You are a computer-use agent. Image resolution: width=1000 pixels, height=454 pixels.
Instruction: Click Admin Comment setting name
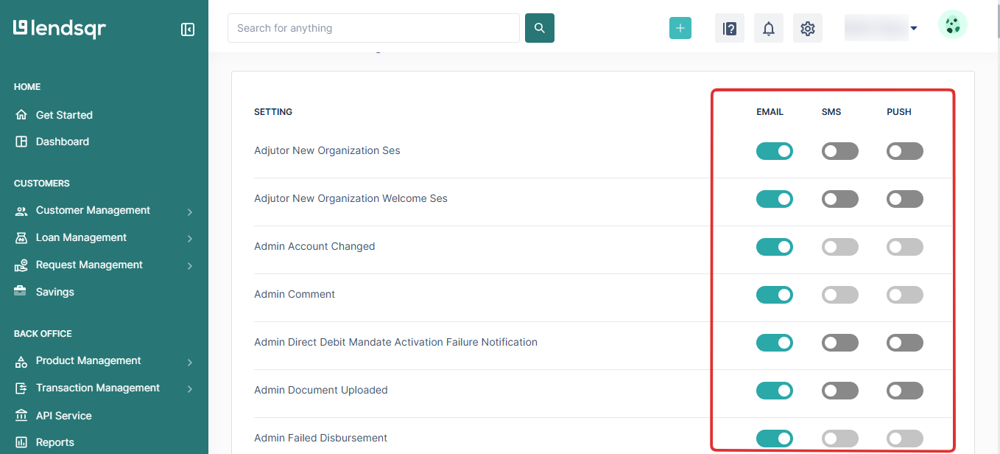click(x=295, y=294)
